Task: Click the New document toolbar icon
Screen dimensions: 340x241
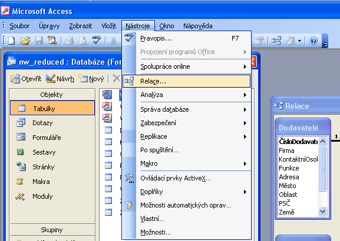Action: coord(12,41)
